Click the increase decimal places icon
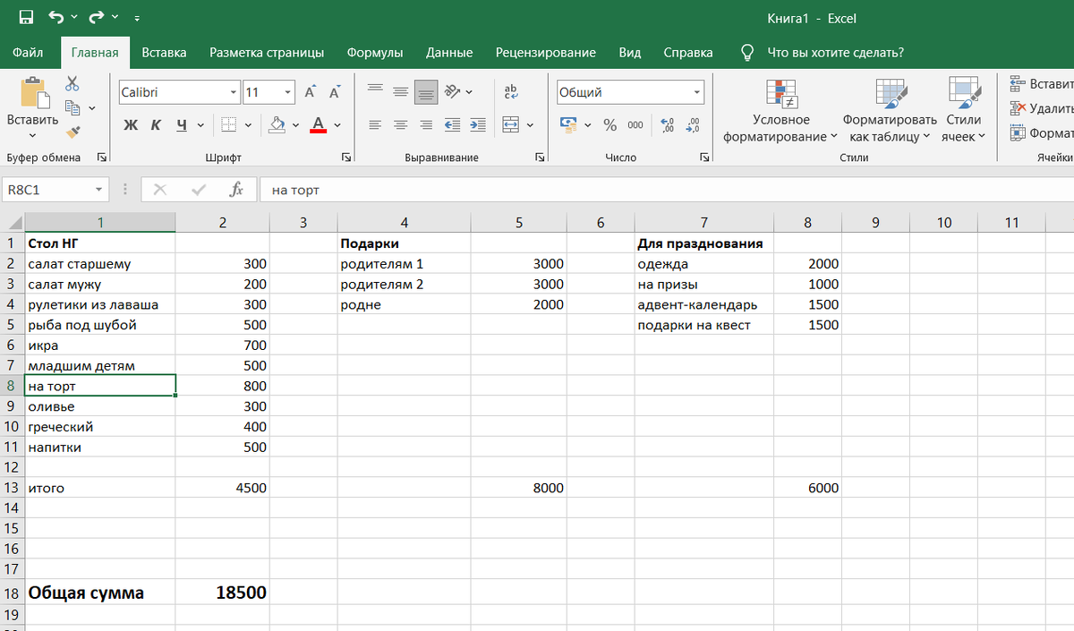The width and height of the screenshot is (1074, 631). point(667,124)
